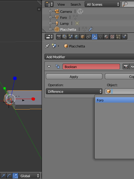This screenshot has height=179, width=134.
Task: Toggle the pin context icon
Action: 47,46
